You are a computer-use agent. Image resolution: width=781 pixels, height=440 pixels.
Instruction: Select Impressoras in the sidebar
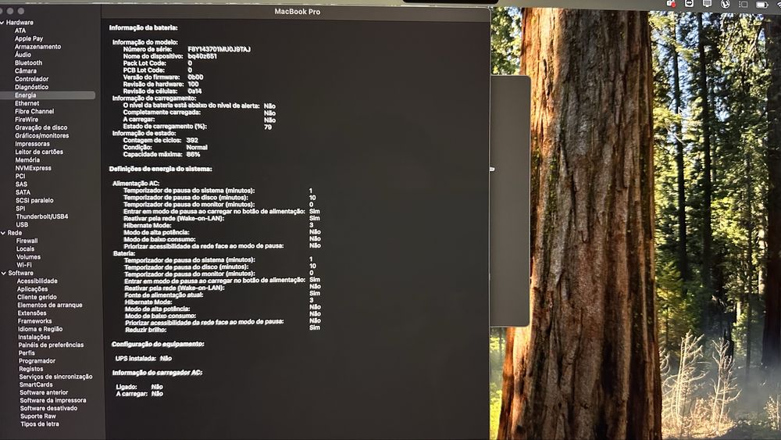click(32, 144)
